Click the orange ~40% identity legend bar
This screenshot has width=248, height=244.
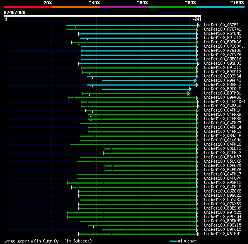[x=76, y=7]
